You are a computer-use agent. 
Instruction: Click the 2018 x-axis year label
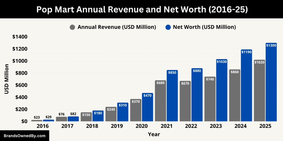92,126
